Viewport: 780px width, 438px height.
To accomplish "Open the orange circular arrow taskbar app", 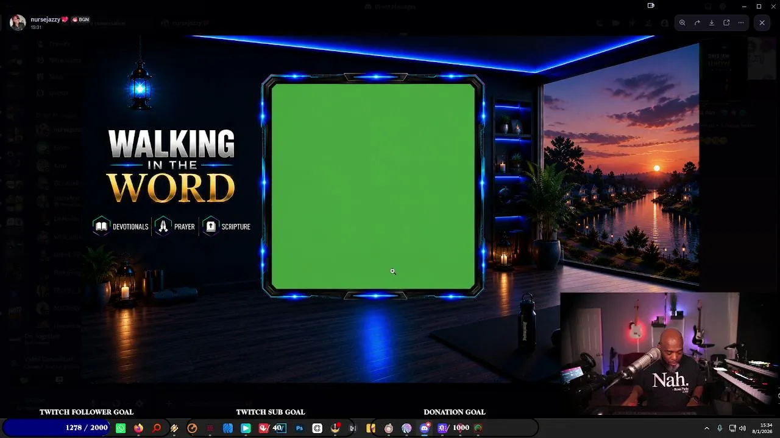I will coord(192,428).
